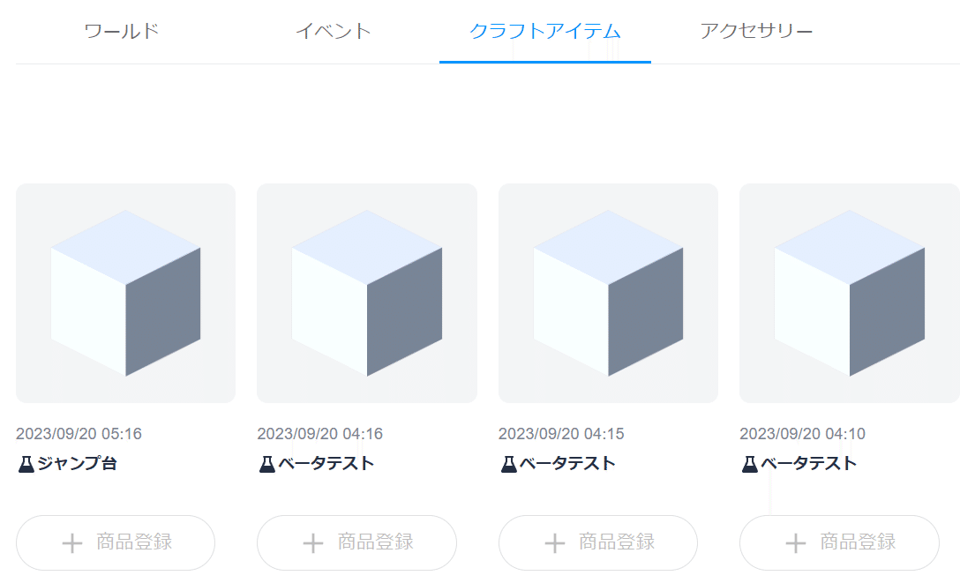The image size is (960, 583).
Task: Go to the アクセサリー tab
Action: (756, 31)
